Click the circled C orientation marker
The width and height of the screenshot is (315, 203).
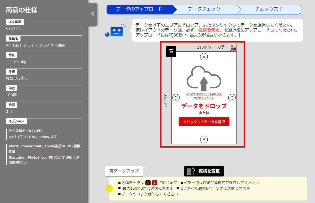(x=232, y=98)
